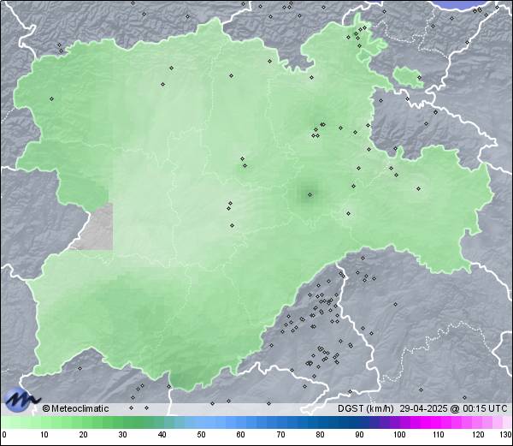Select the westernmost station marker inside the green region
The width and height of the screenshot is (513, 446).
(51, 98)
